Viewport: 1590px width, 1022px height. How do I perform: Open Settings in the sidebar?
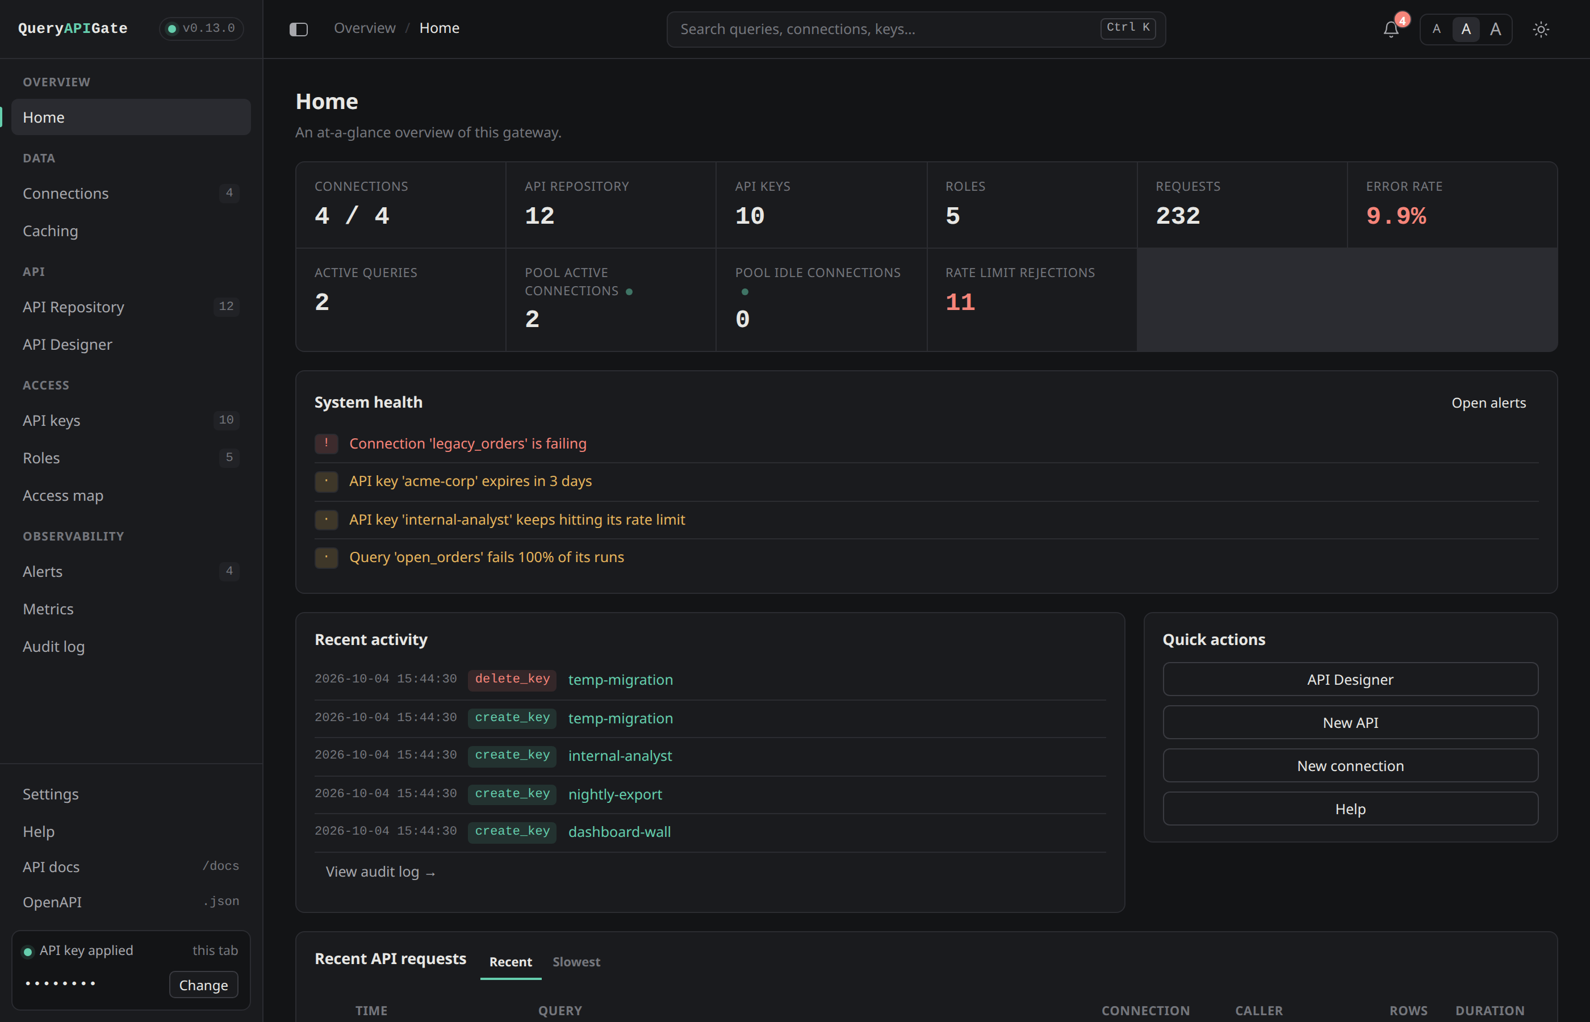131,794
